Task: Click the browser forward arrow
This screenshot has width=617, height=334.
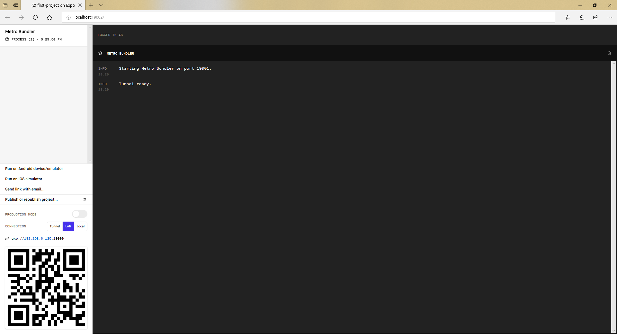Action: click(21, 17)
